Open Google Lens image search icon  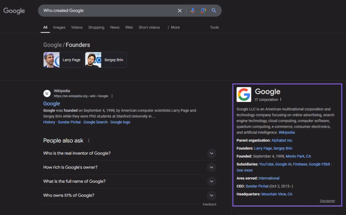203,10
